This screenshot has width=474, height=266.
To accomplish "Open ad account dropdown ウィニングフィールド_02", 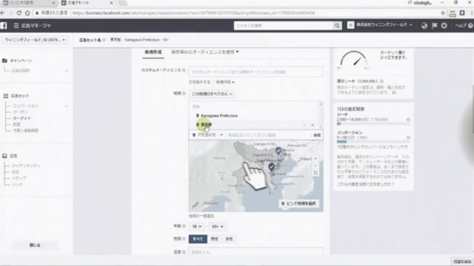I will pos(35,40).
